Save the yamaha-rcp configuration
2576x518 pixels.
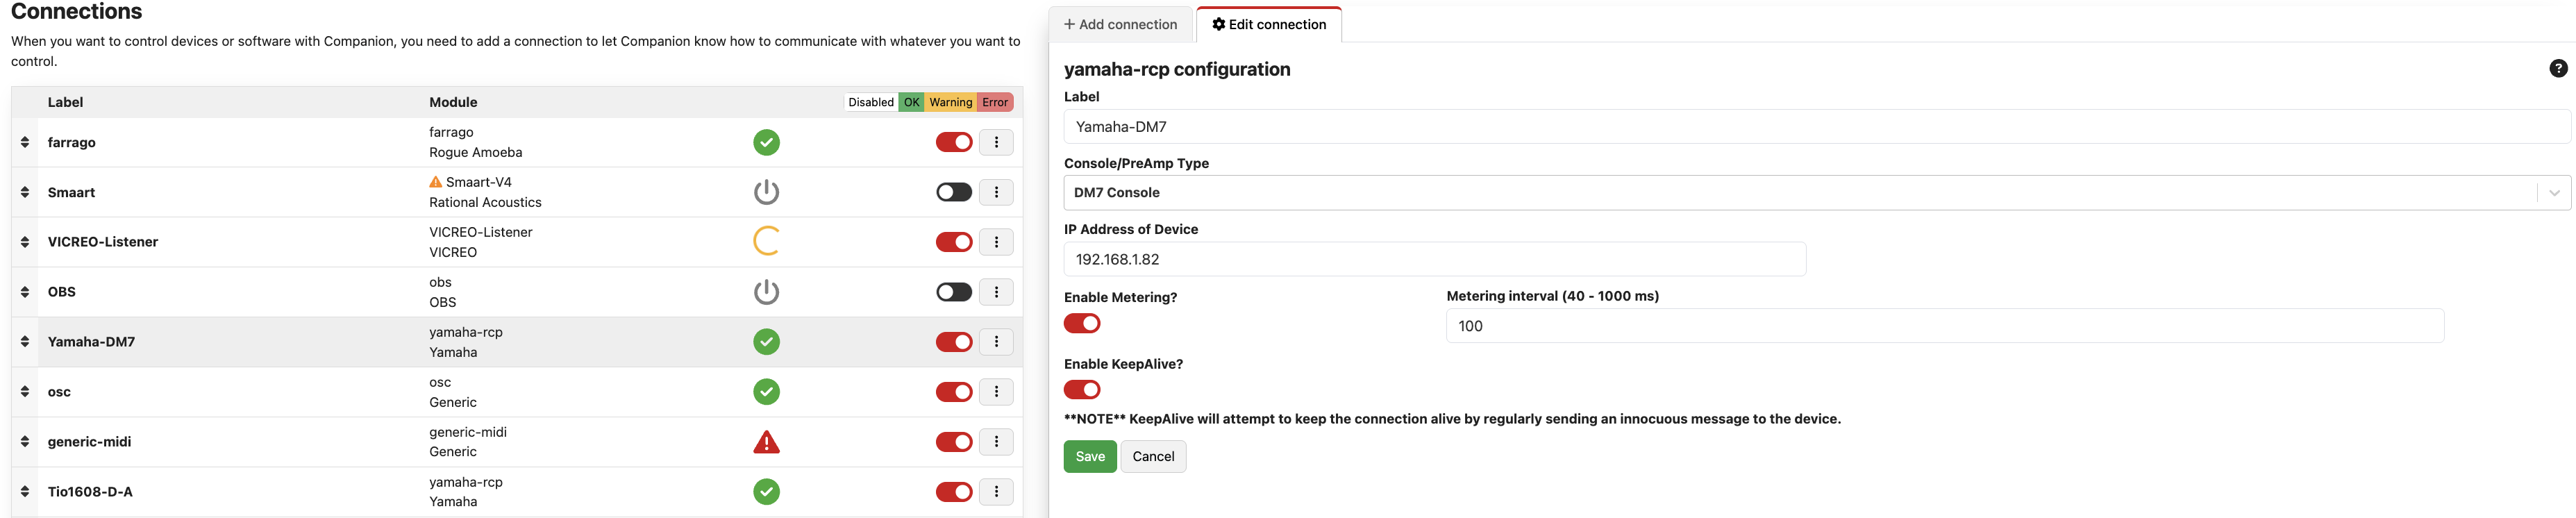tap(1089, 457)
